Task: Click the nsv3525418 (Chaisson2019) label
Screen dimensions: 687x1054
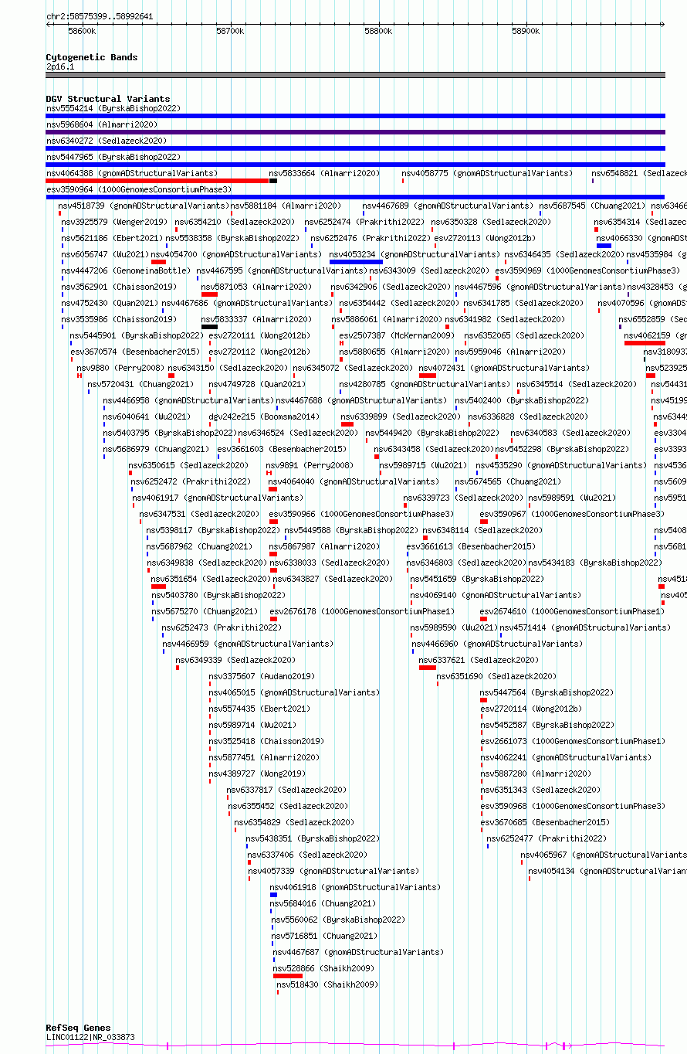Action: (266, 741)
